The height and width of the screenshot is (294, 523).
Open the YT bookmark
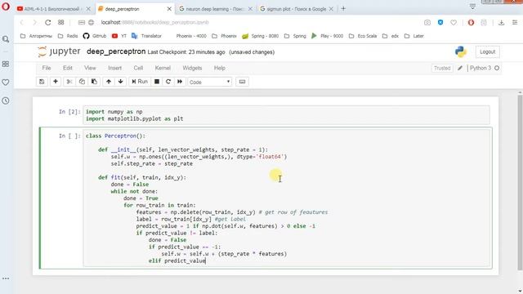[x=119, y=36]
